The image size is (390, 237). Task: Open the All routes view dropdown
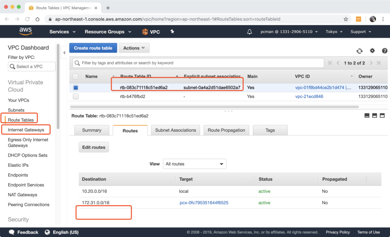[x=195, y=164]
